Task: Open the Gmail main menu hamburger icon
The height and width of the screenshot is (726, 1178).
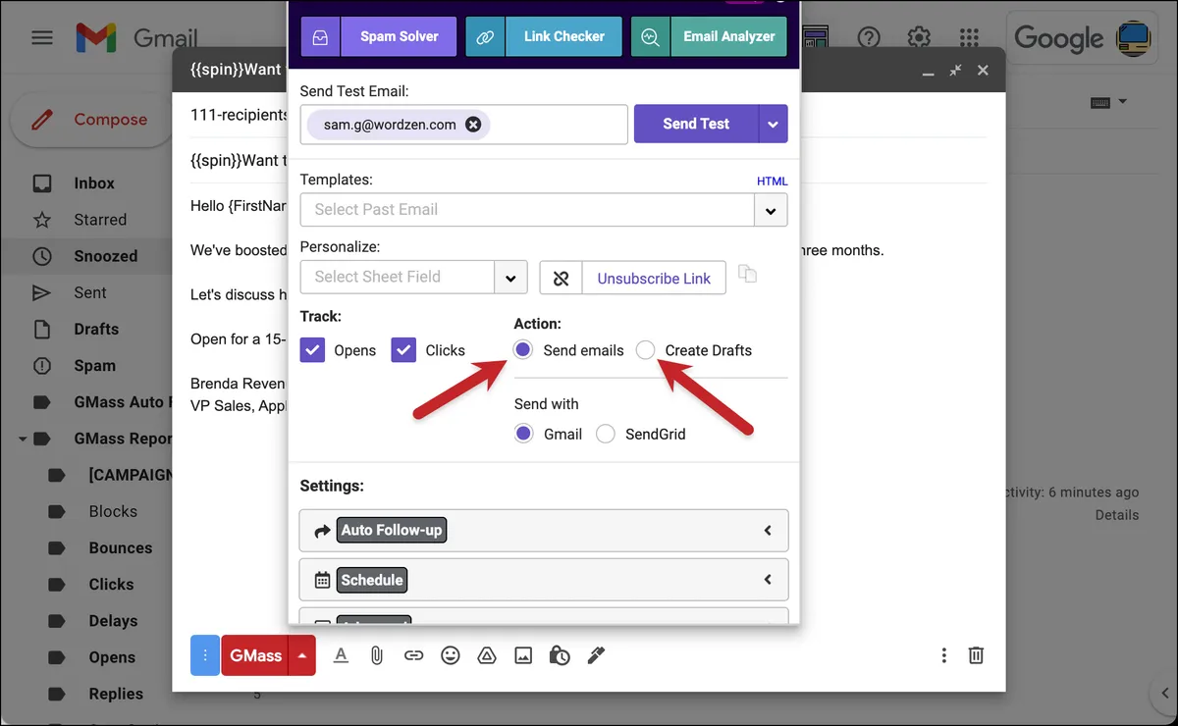Action: (41, 37)
